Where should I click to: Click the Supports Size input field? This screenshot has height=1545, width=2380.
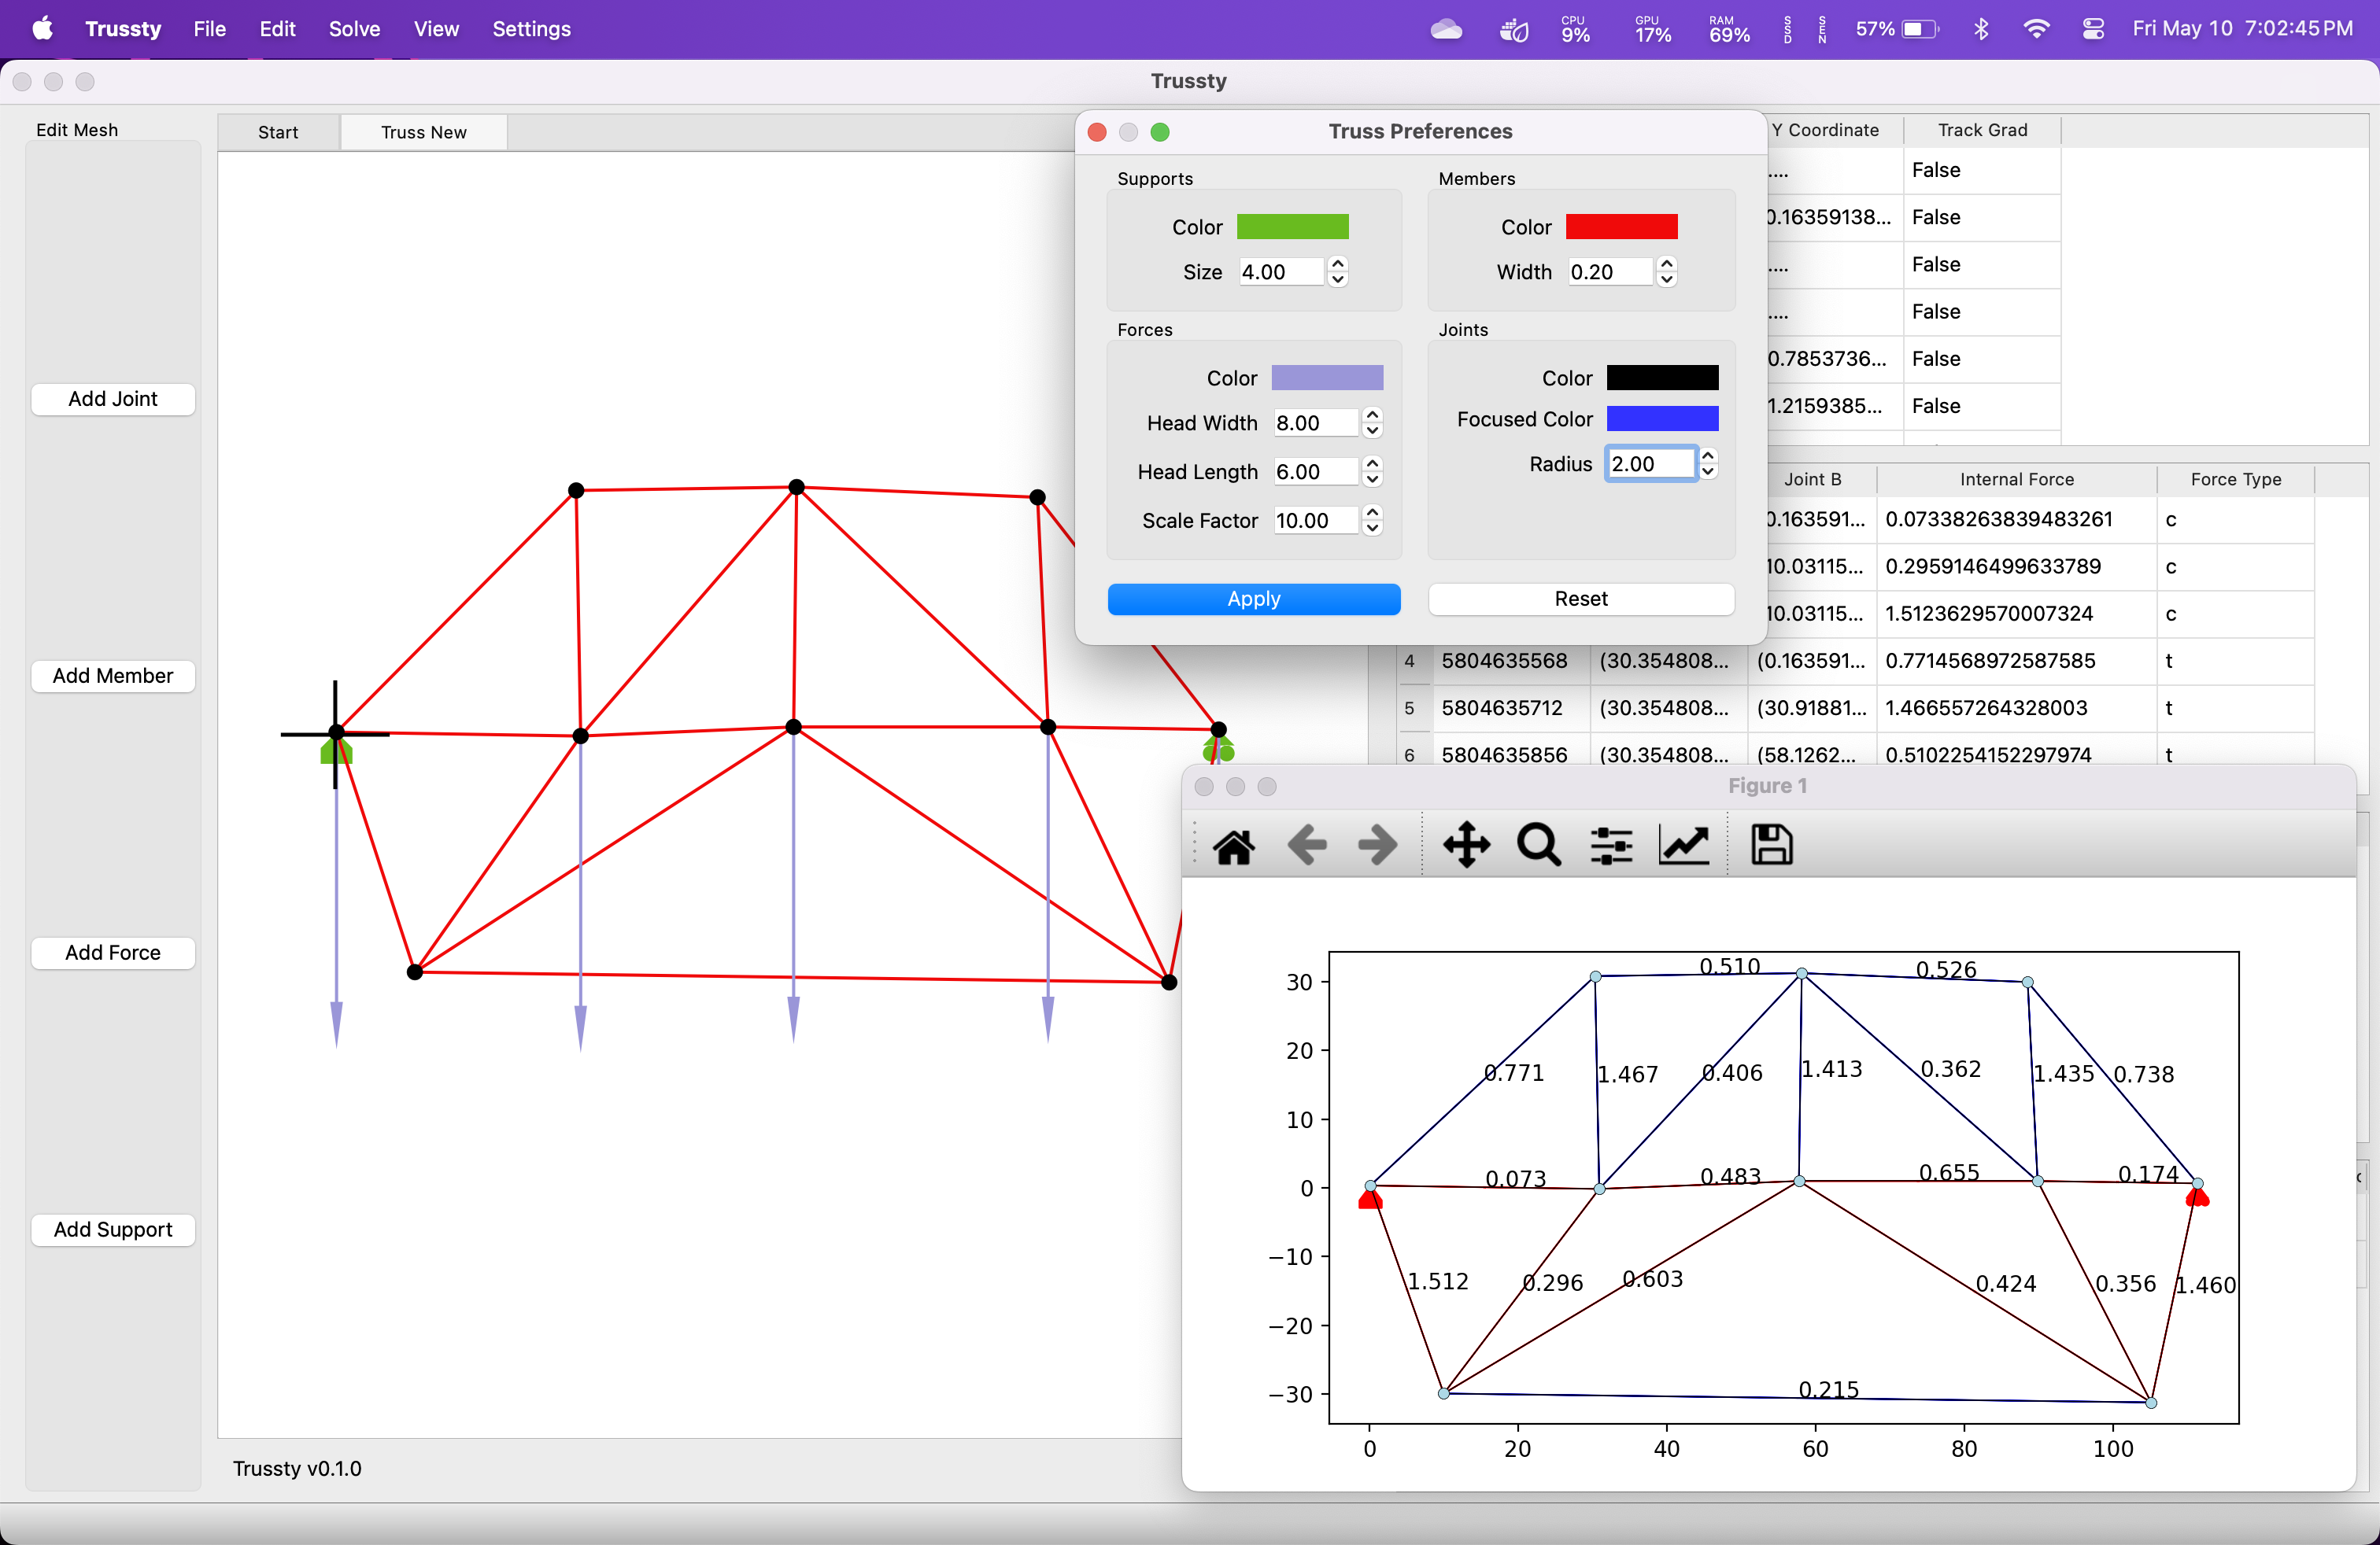click(1282, 272)
